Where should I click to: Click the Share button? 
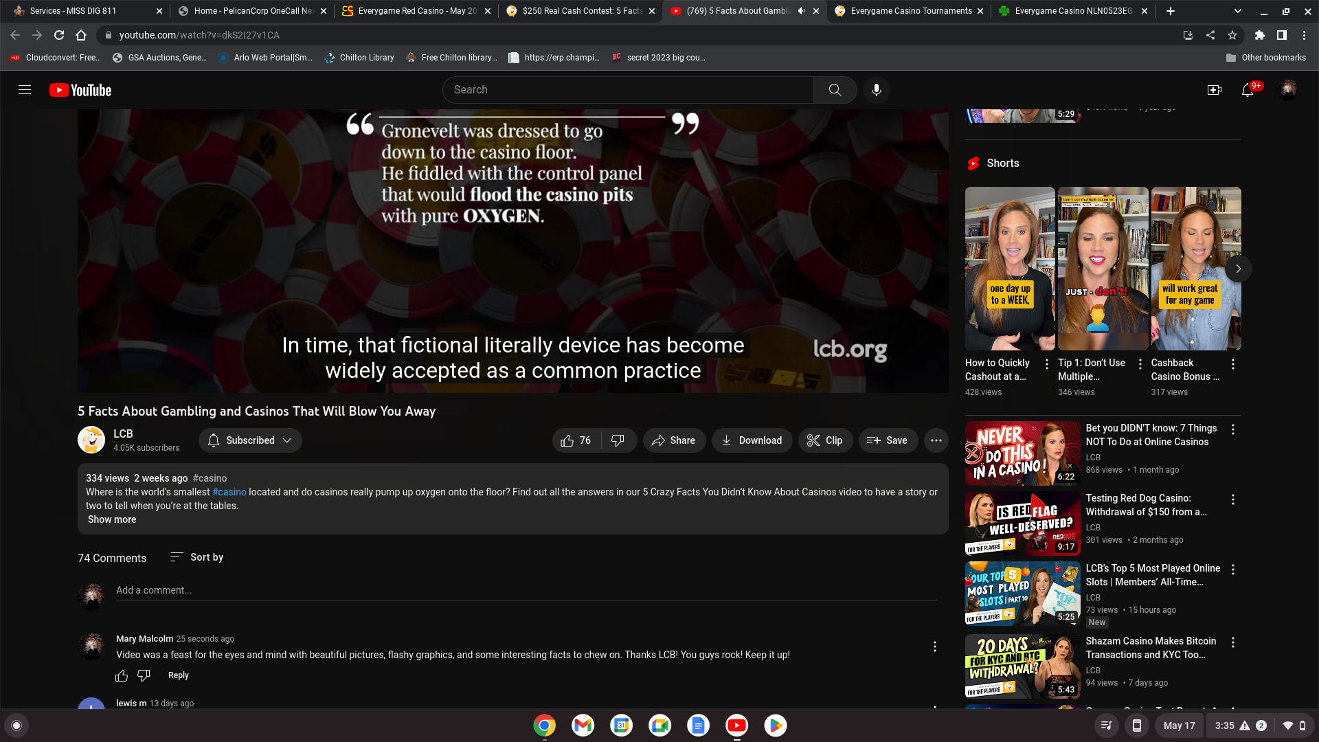point(674,440)
